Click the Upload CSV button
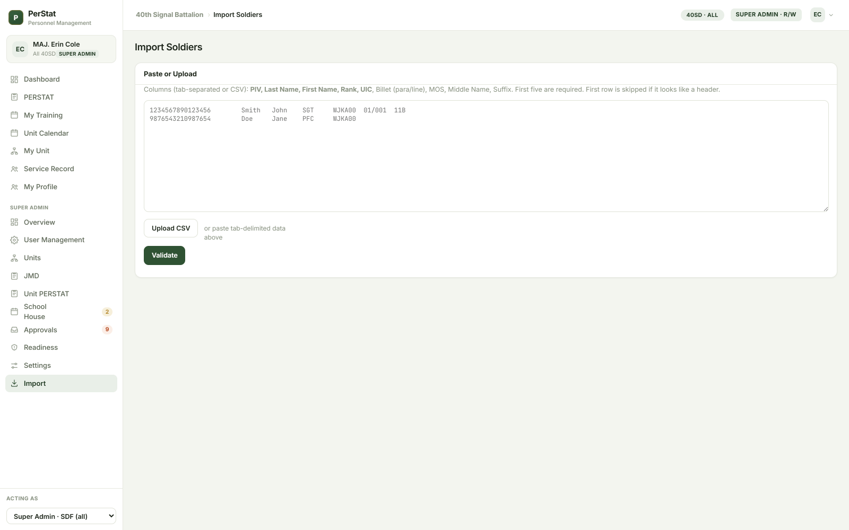849x530 pixels. click(x=171, y=228)
